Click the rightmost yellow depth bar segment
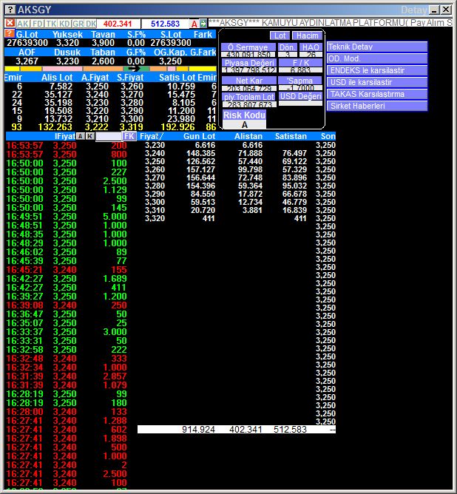This screenshot has height=494, width=457. [203, 69]
